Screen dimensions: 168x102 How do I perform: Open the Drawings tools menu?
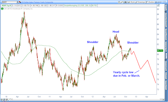coord(140,2)
